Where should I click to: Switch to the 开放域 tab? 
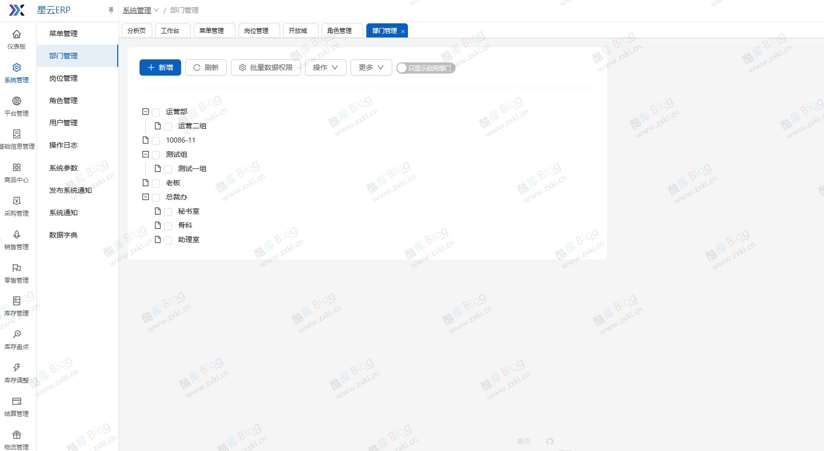coord(301,30)
